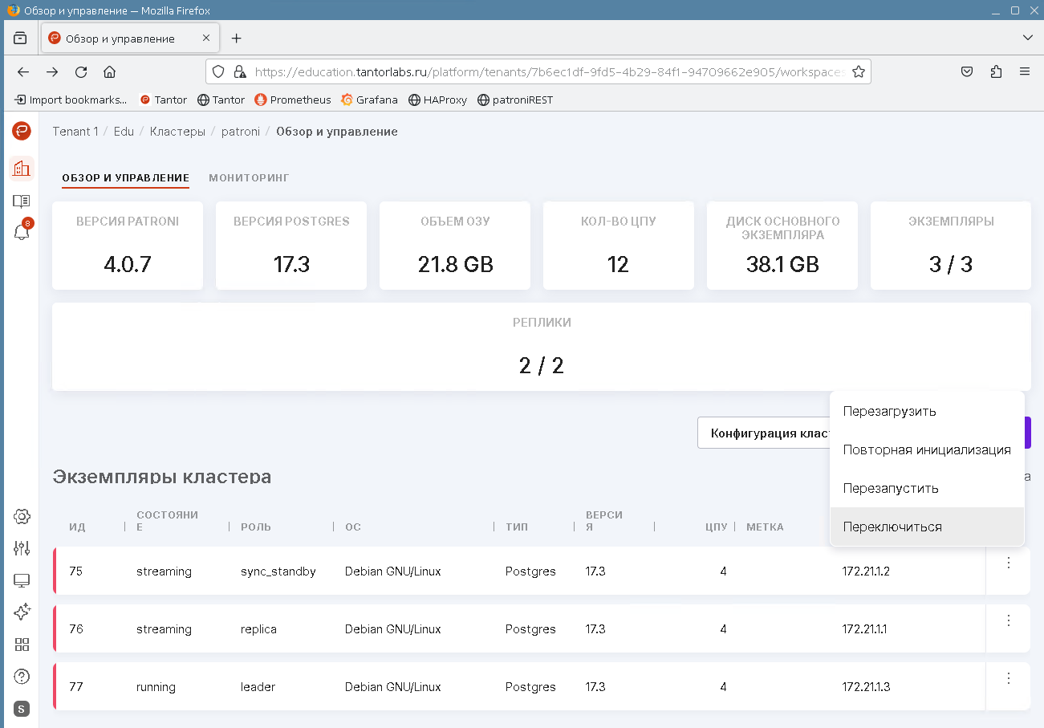Image resolution: width=1044 pixels, height=728 pixels.
Task: Open the modules grid icon in sidebar
Action: (22, 645)
